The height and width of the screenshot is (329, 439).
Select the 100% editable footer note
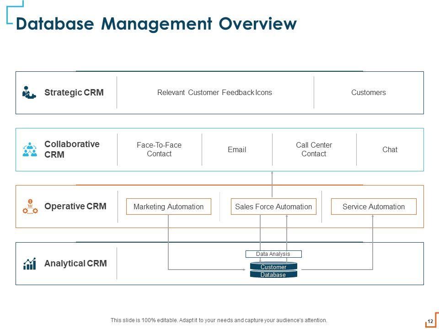(219, 320)
